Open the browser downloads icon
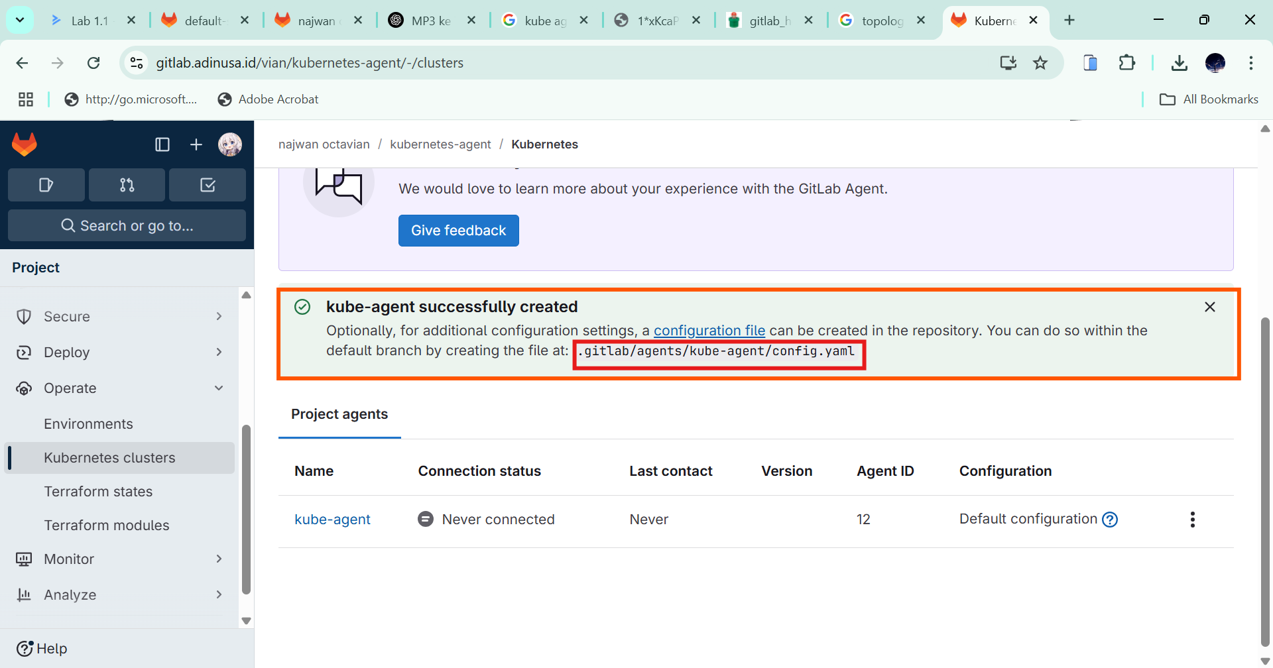1273x668 pixels. click(x=1179, y=63)
